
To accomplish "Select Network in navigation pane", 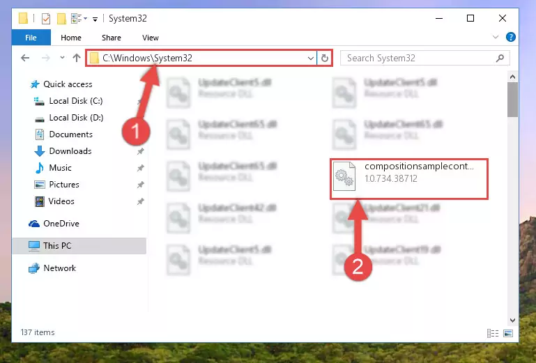I will (x=60, y=268).
